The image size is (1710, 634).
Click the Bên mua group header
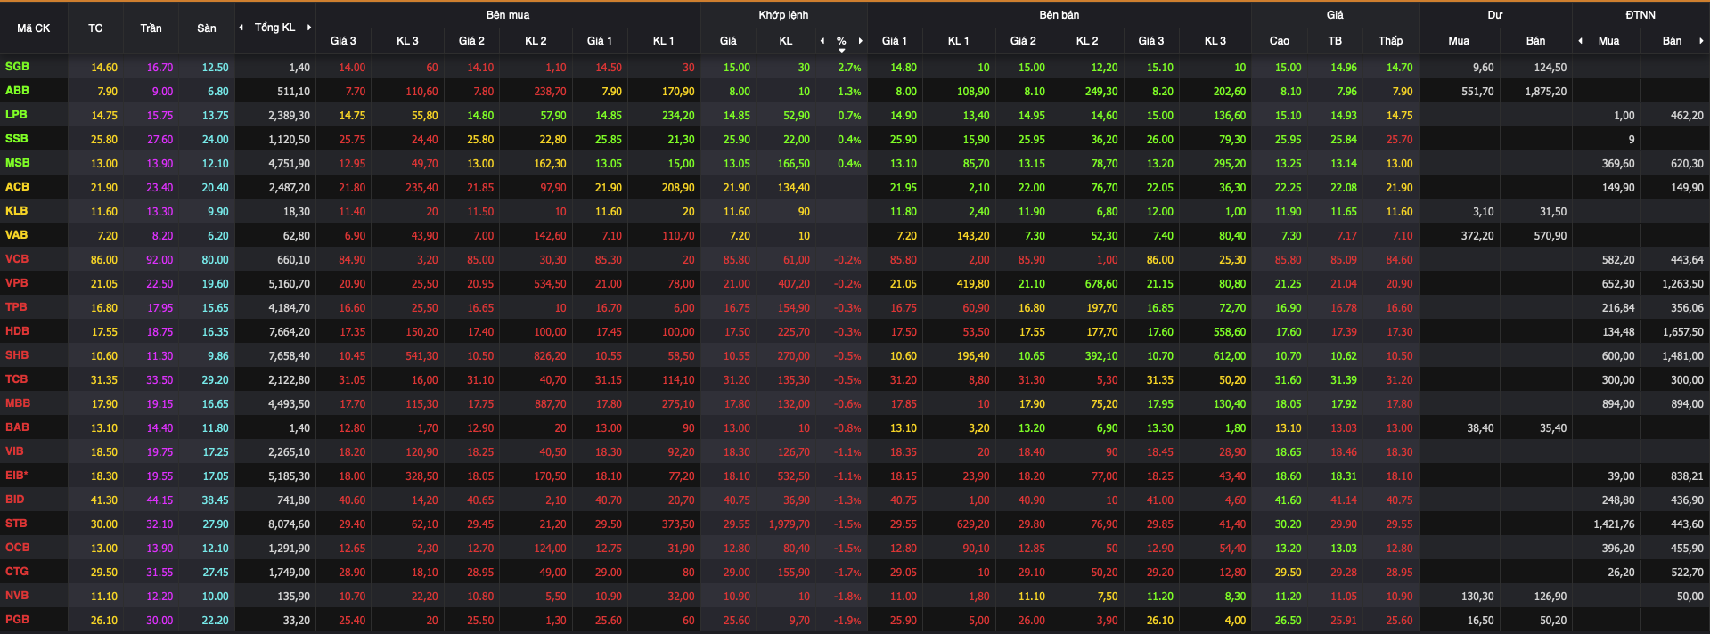tap(508, 15)
